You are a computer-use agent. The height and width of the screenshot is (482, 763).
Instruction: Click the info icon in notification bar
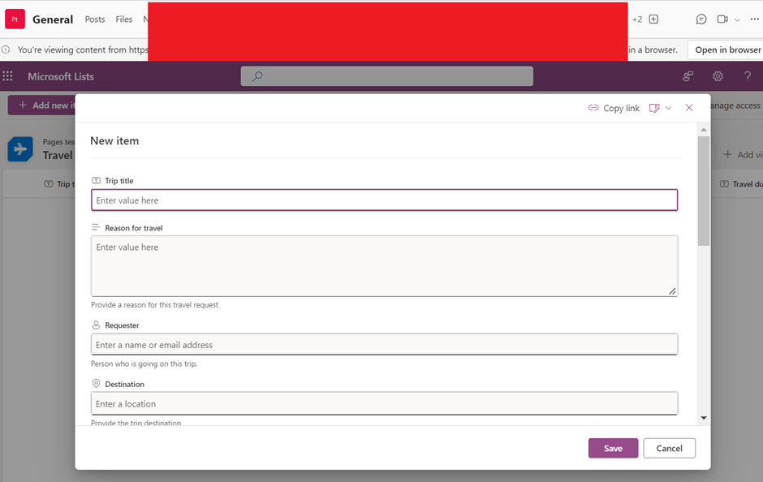coord(6,49)
